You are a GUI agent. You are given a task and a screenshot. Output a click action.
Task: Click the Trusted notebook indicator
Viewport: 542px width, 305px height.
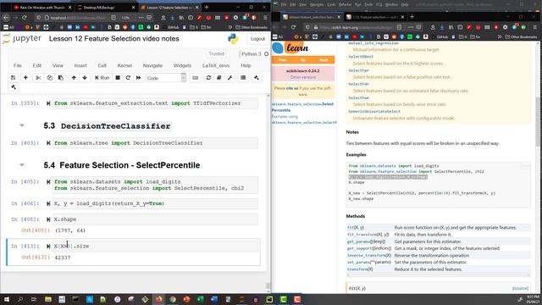tap(217, 53)
